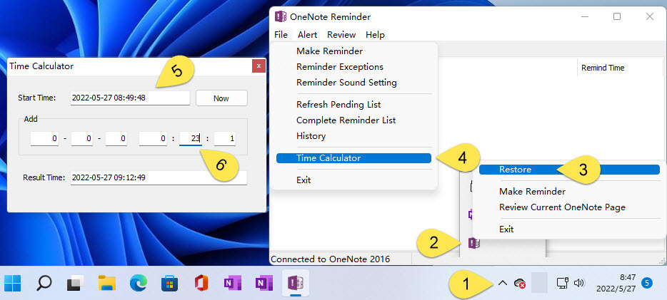Click the Remind Time column header
667x300 pixels.
620,68
